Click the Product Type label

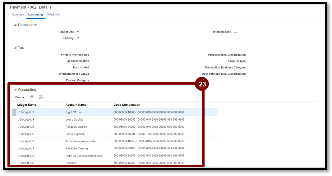point(237,61)
